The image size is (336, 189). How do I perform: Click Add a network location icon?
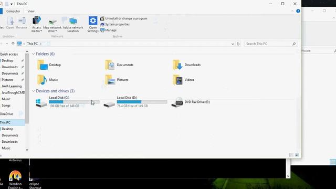[x=73, y=21]
